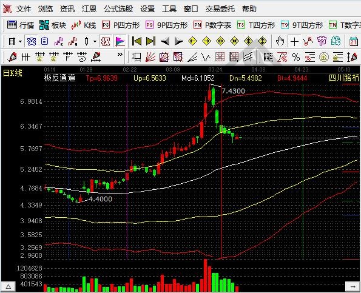This screenshot has height=293, width=361.
Task: Select the P四方形 tool
Action: tap(121, 25)
